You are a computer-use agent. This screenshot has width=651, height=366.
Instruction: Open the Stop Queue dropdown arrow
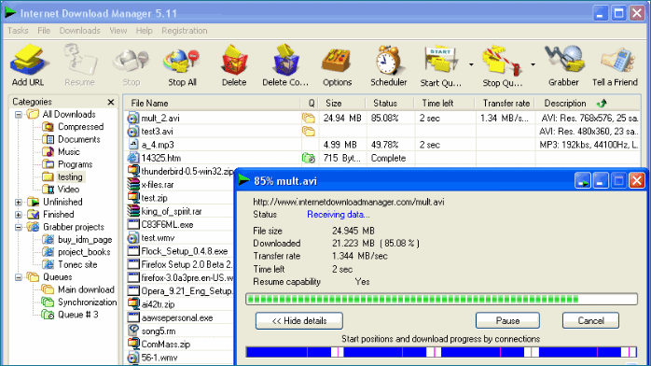pos(533,64)
